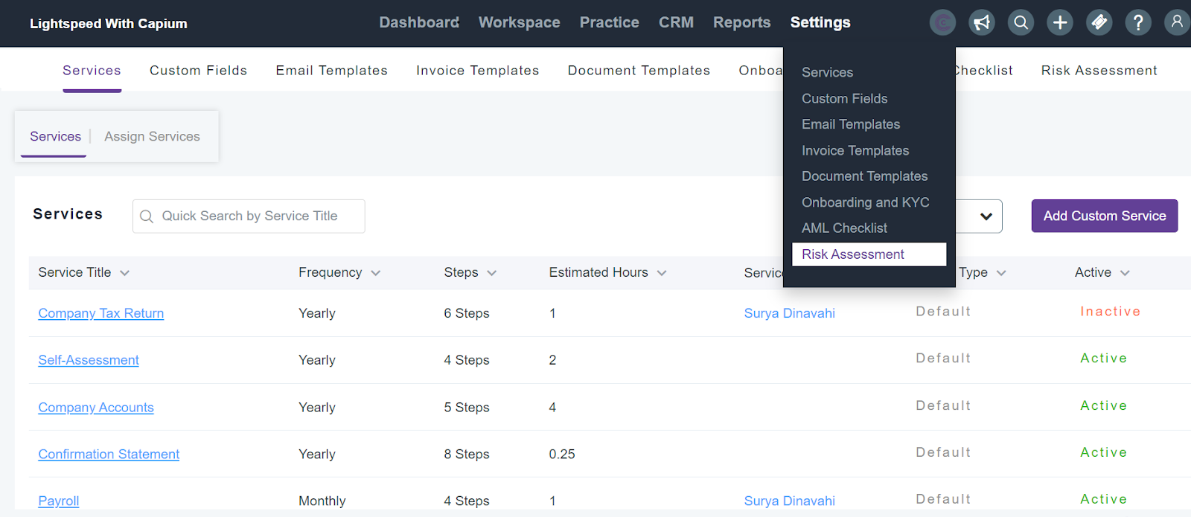Select Risk Assessment in Settings dropdown menu
The width and height of the screenshot is (1191, 517).
(x=869, y=254)
